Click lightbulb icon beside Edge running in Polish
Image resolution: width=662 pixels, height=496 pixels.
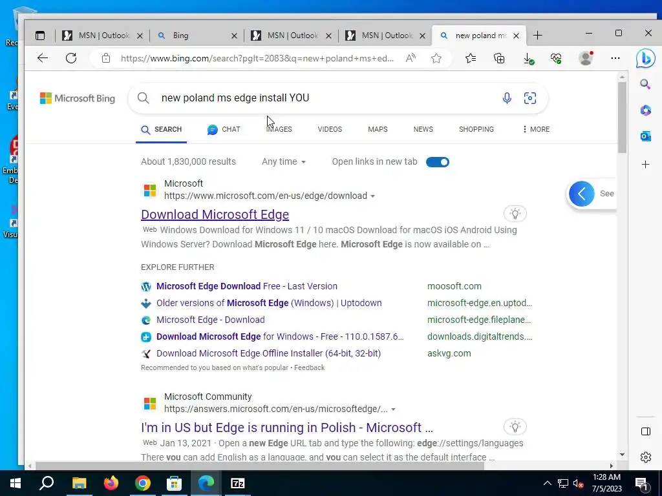pos(515,427)
